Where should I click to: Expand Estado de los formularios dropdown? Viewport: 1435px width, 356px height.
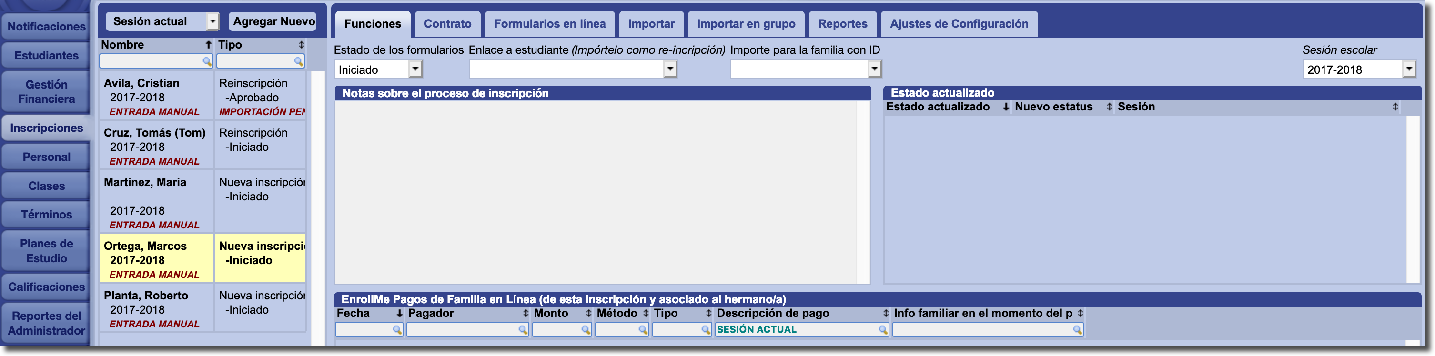click(415, 69)
